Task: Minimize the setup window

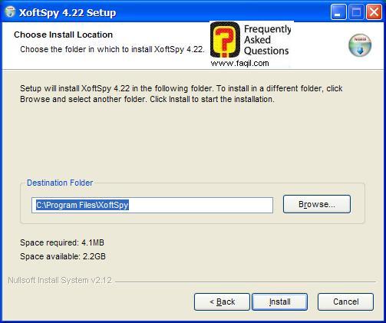Action: [338, 12]
